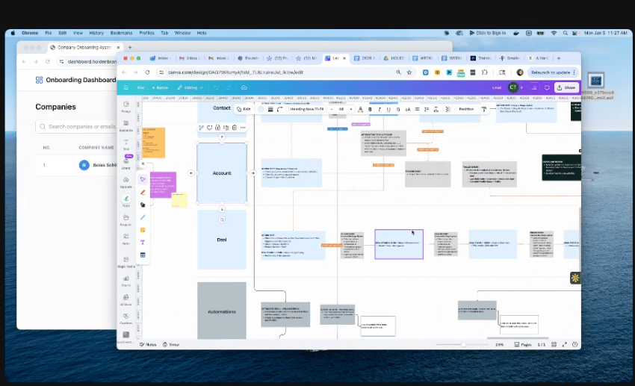Open the Charts panel in sidebar
This screenshot has width=635, height=386.
point(126,281)
